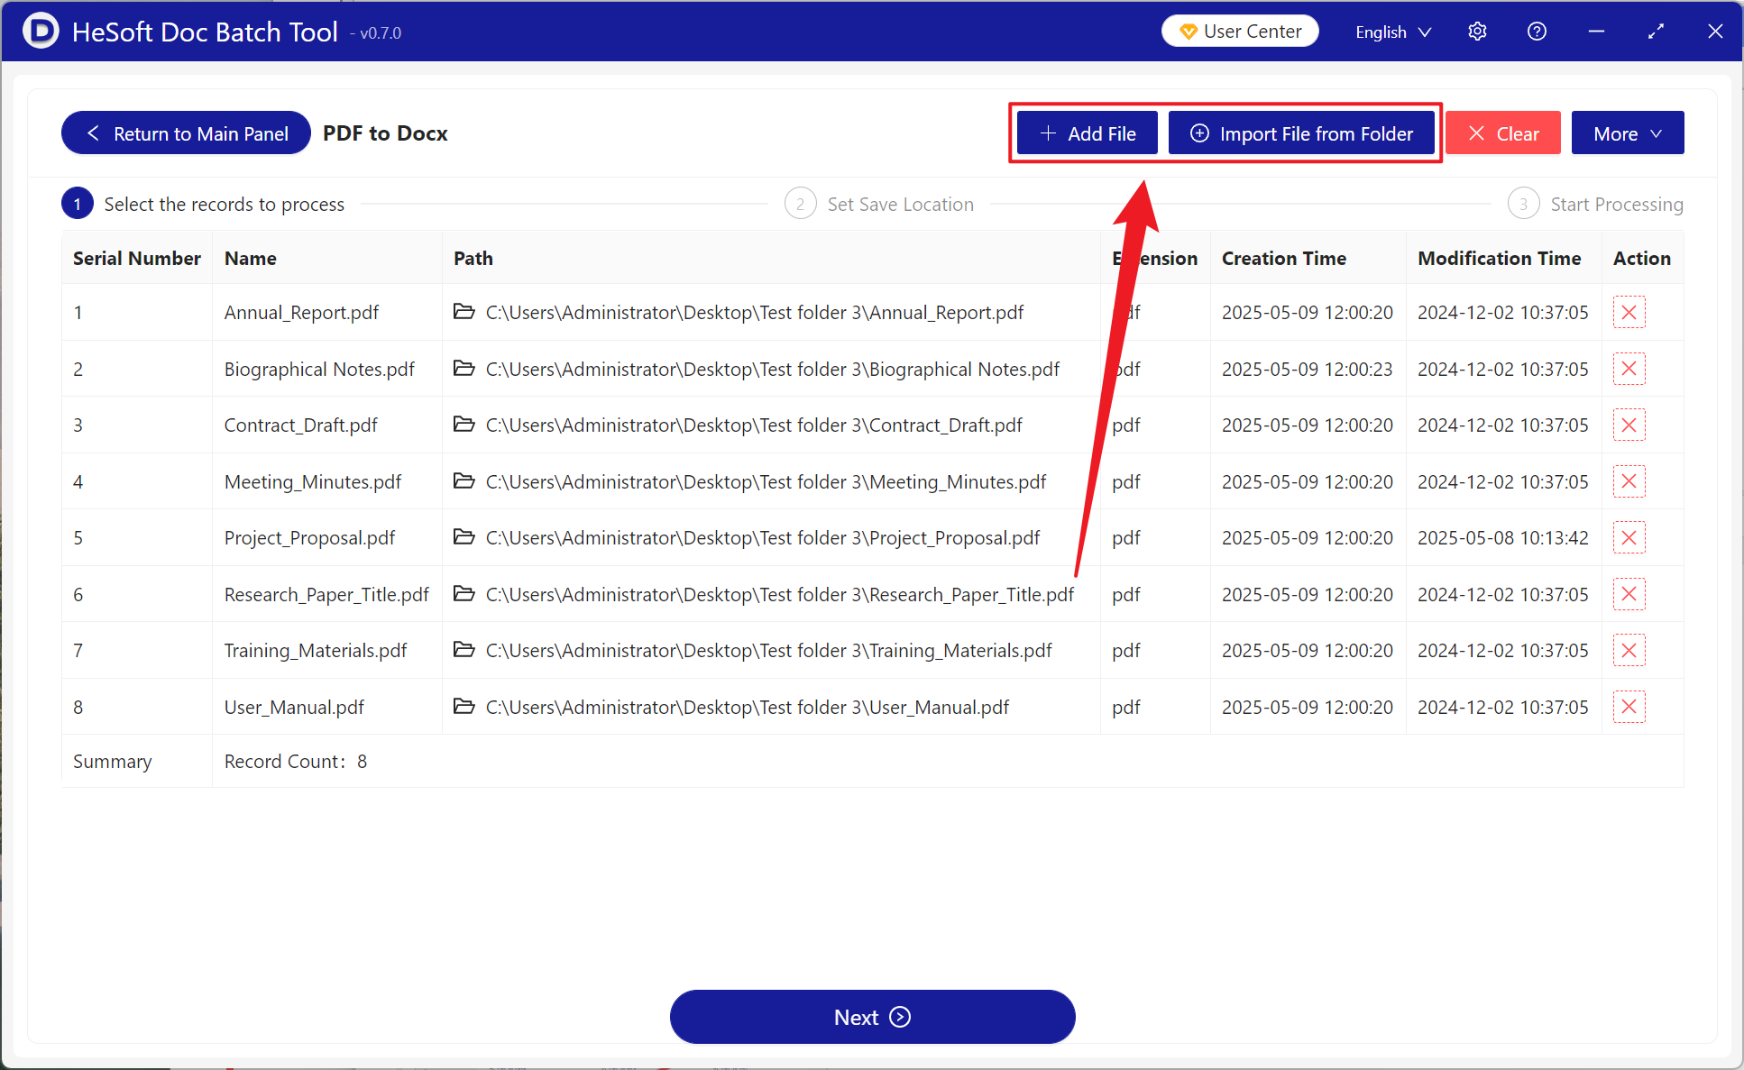Viewport: 1744px width, 1070px height.
Task: Open folder icon for Biographical Notes.pdf path
Action: (464, 369)
